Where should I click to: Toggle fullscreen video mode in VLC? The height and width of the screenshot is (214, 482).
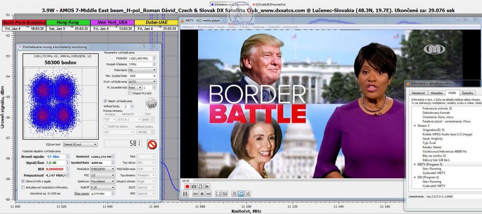pos(219,194)
